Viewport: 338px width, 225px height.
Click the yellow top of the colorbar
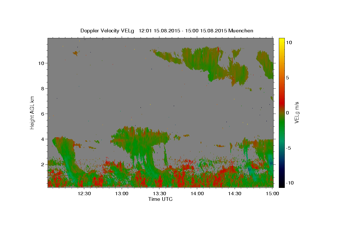click(x=281, y=40)
